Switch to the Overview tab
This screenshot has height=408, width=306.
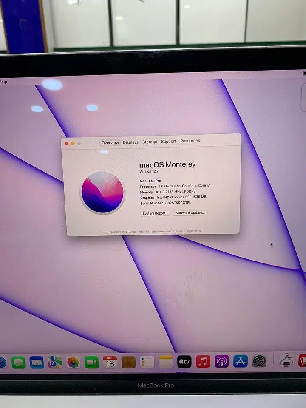pos(110,143)
